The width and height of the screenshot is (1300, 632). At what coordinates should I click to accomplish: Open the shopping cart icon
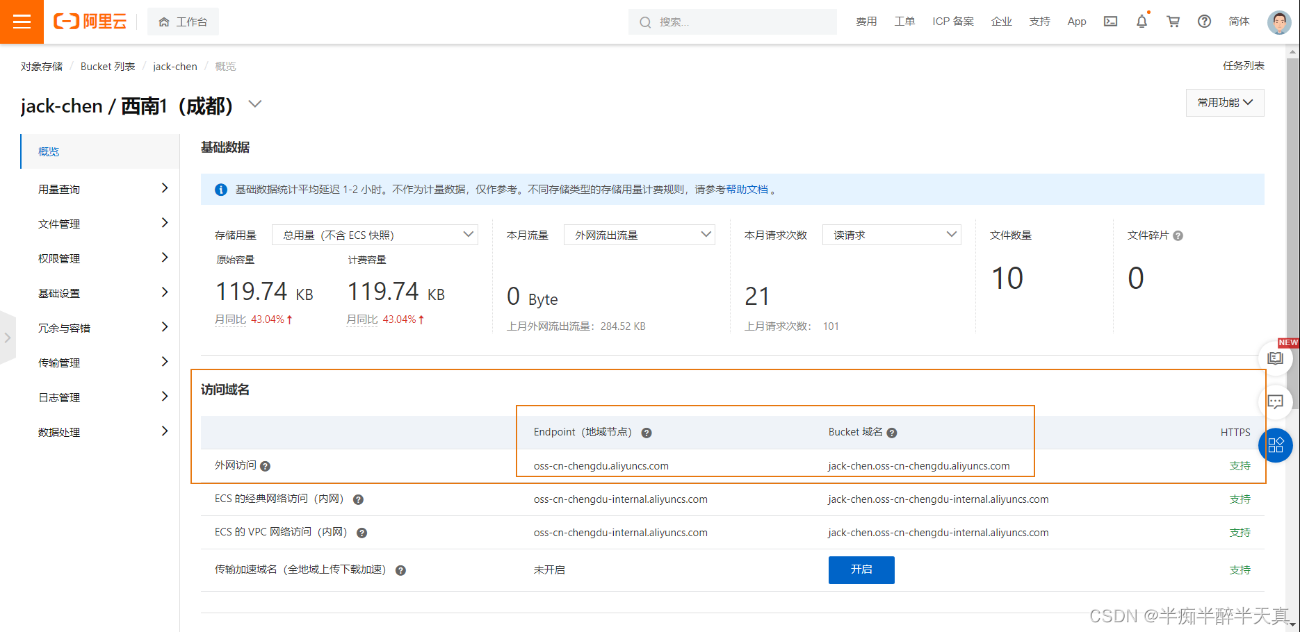[1173, 22]
